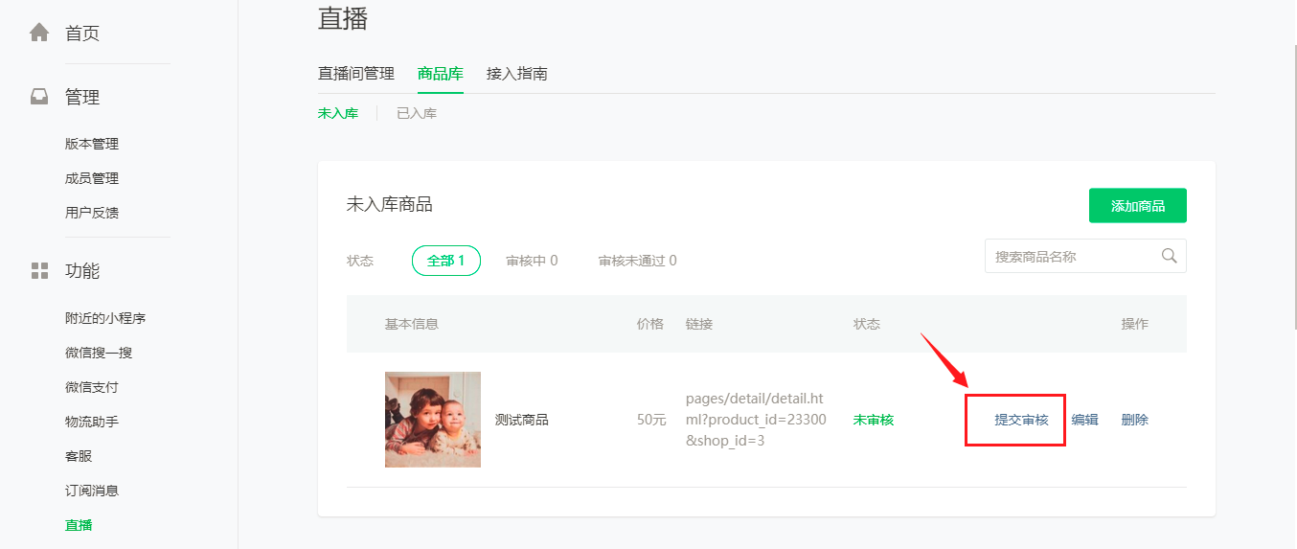
Task: Focus the 搜索商品名称 search field
Action: tap(1071, 257)
